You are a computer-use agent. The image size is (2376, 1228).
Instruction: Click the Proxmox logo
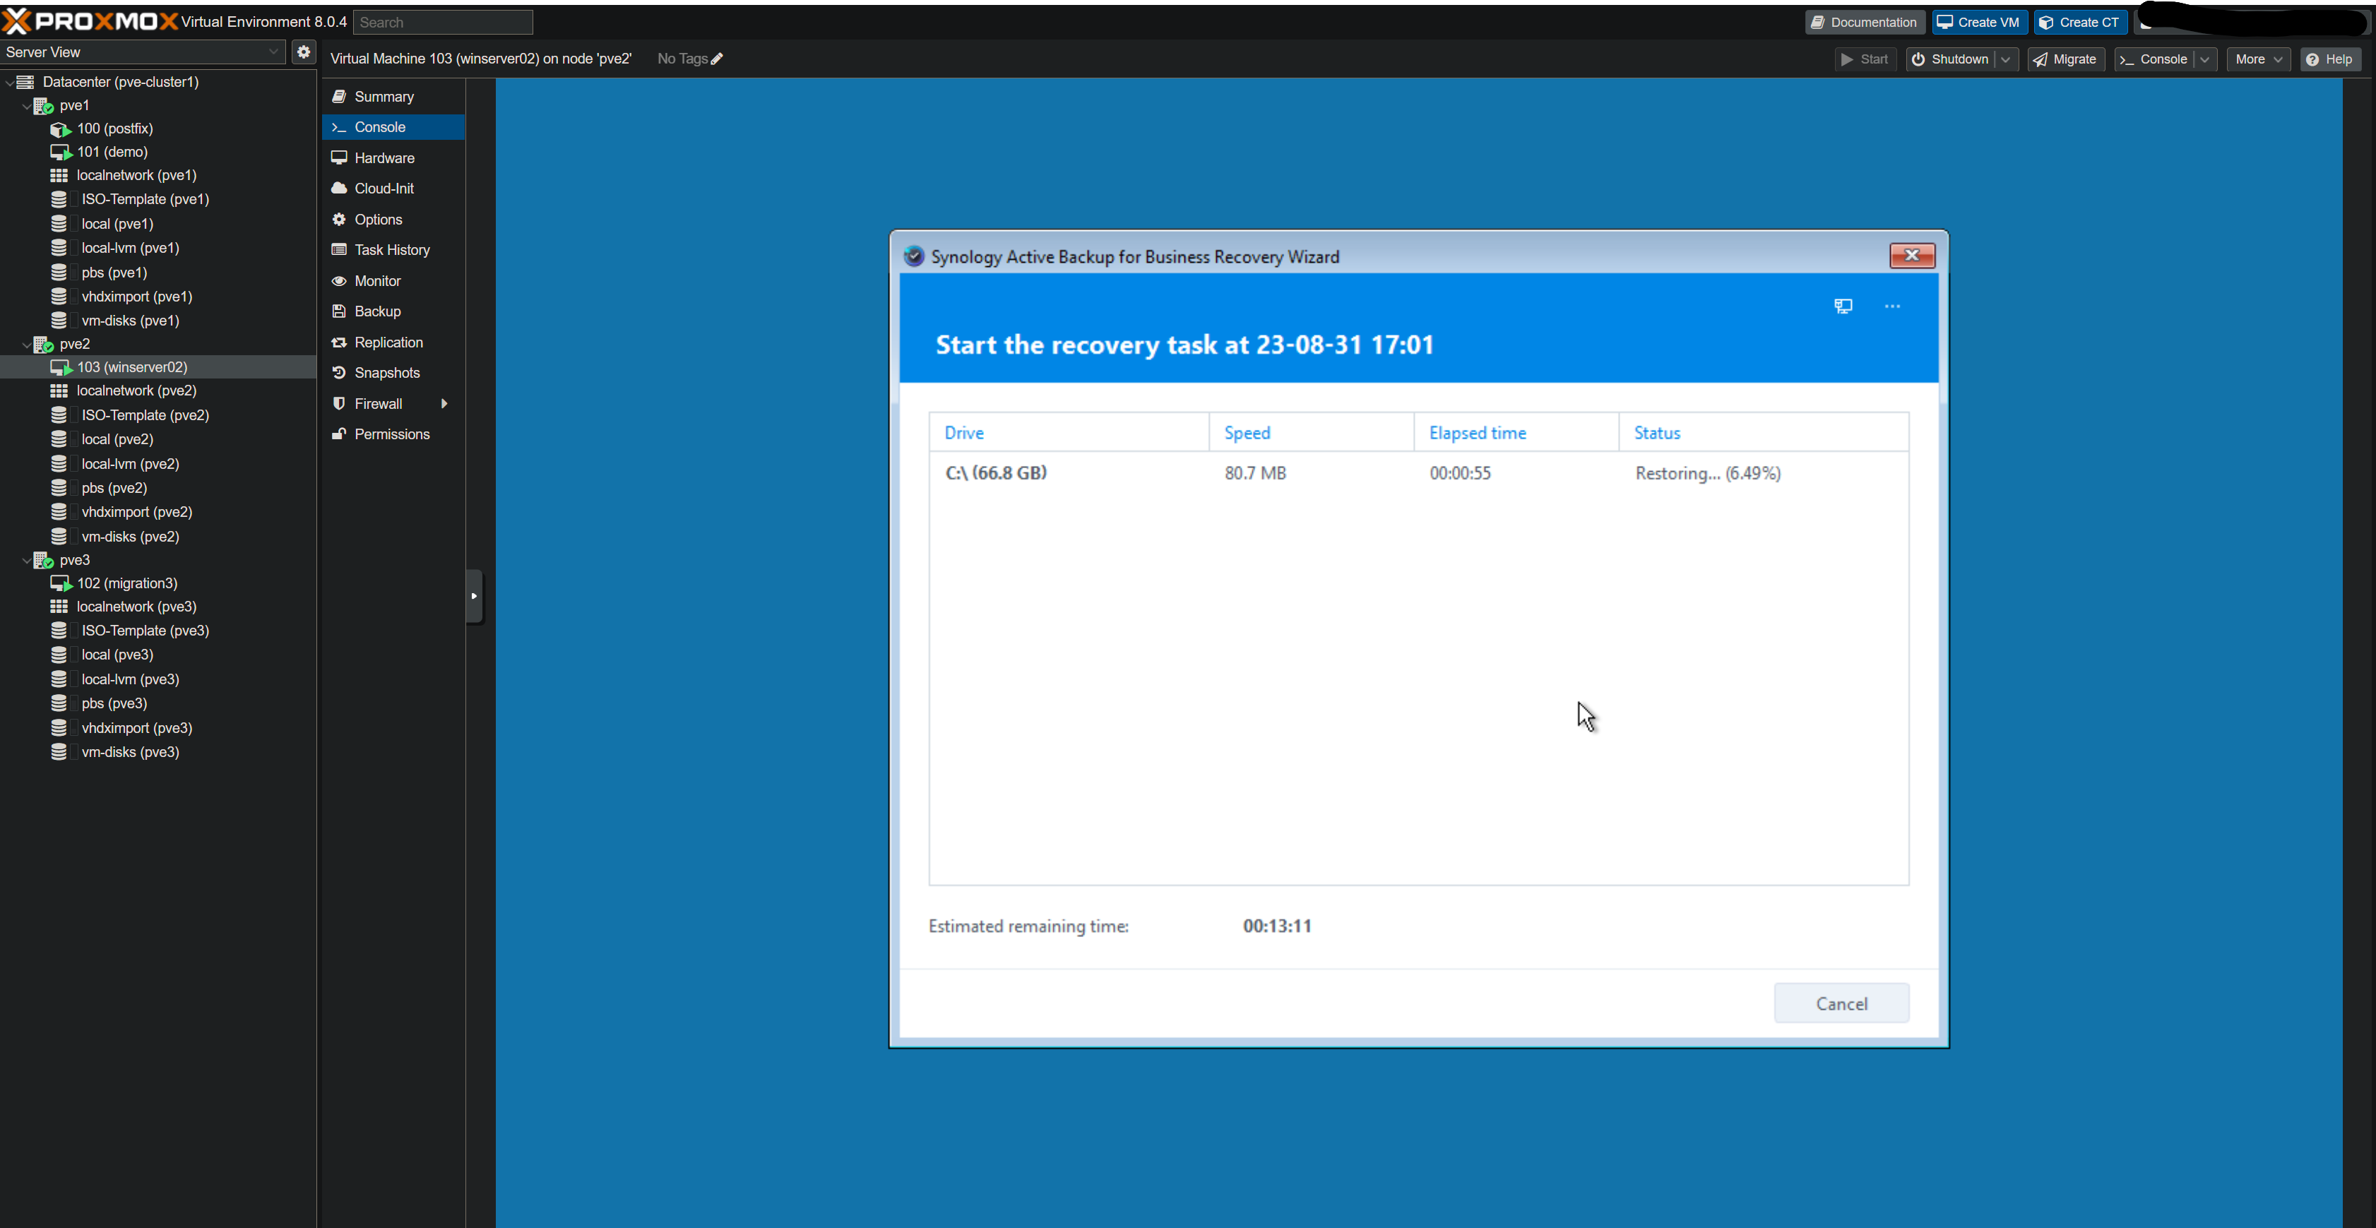tap(90, 21)
